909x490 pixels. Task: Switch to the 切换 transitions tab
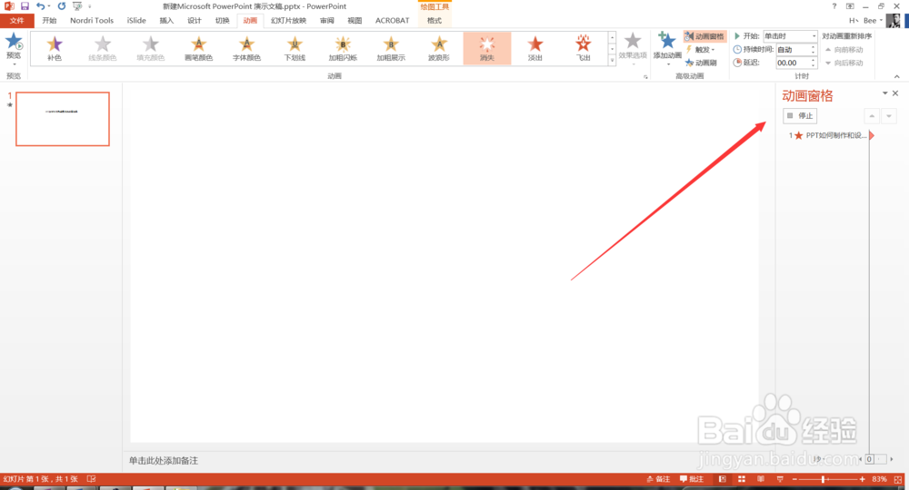pyautogui.click(x=222, y=20)
